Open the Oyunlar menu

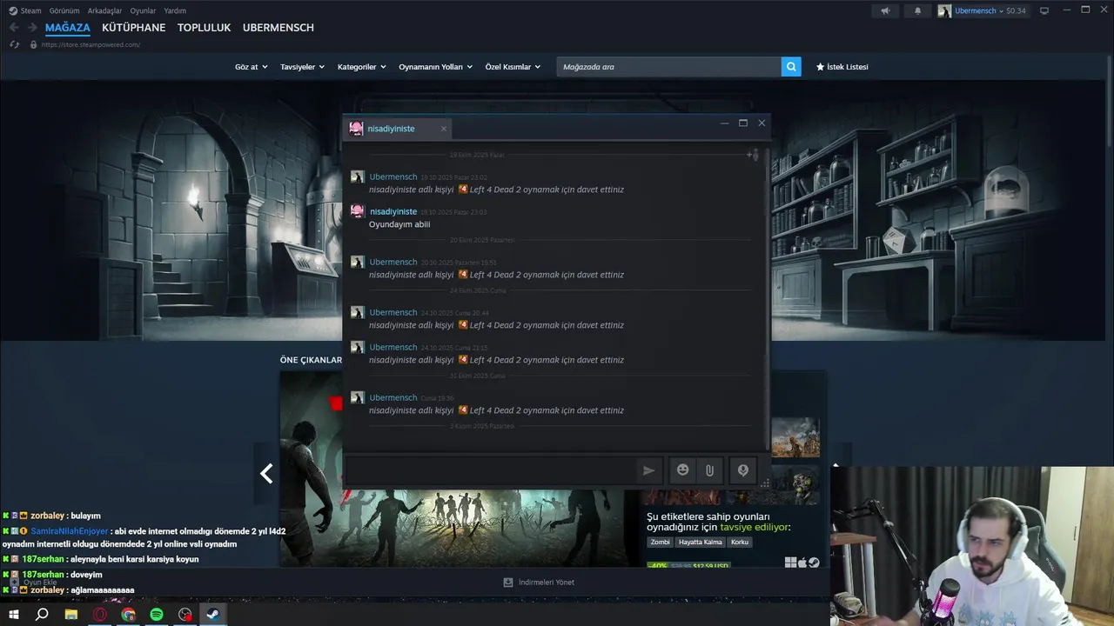pos(143,11)
